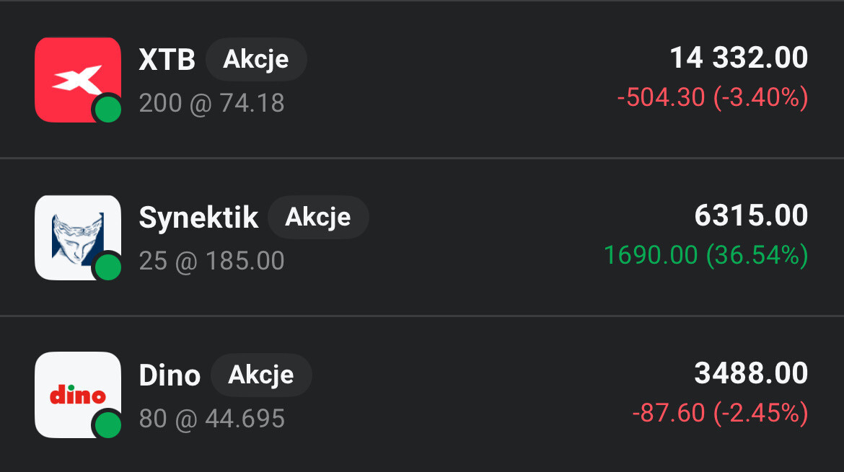Click the green status dot on Synektik logo

pyautogui.click(x=108, y=267)
